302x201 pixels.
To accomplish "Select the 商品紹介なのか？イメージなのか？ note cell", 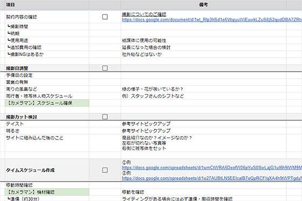I will 203,143.
